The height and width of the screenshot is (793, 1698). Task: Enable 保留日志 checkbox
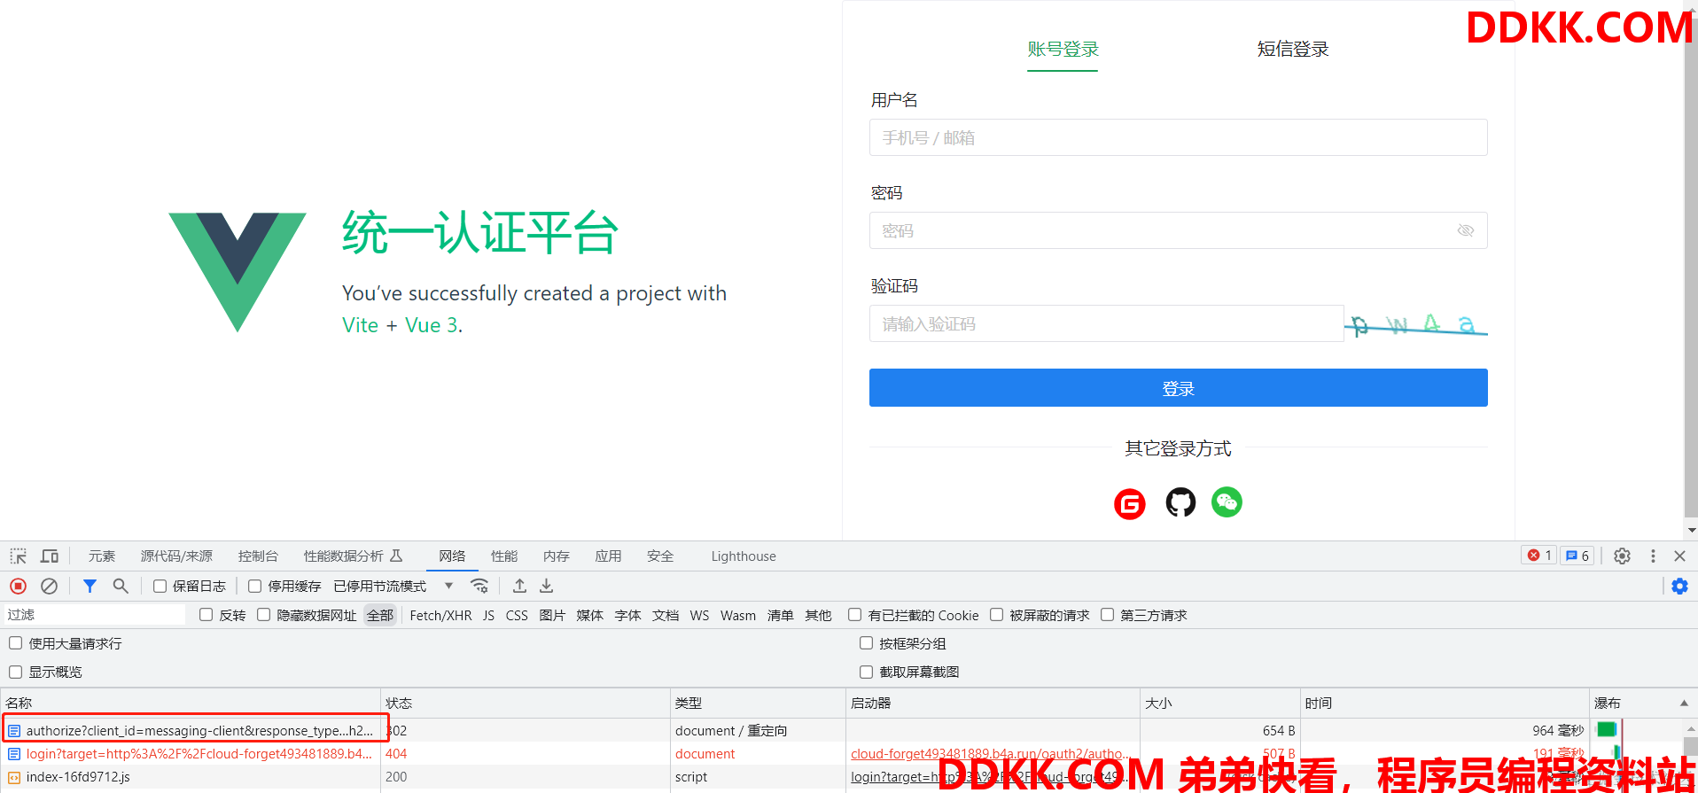[x=160, y=586]
